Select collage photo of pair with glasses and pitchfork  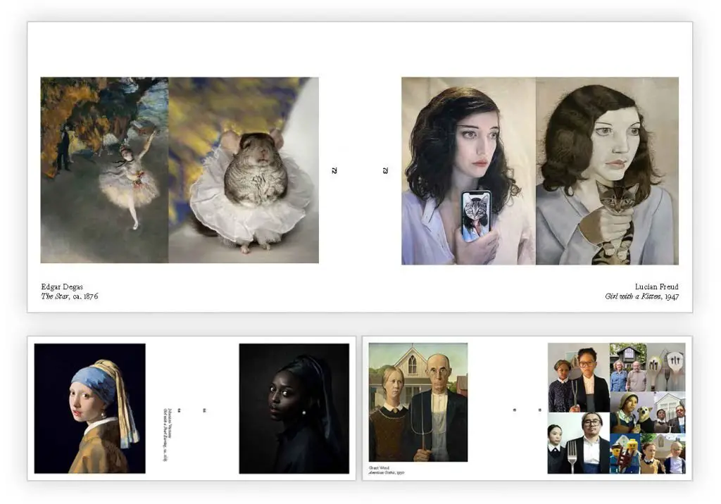579,377
